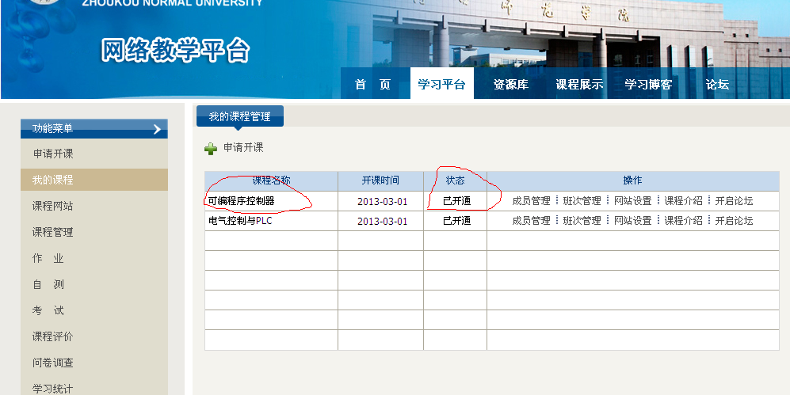
Task: Select 我的课程 in the sidebar menu
Action: click(x=52, y=180)
